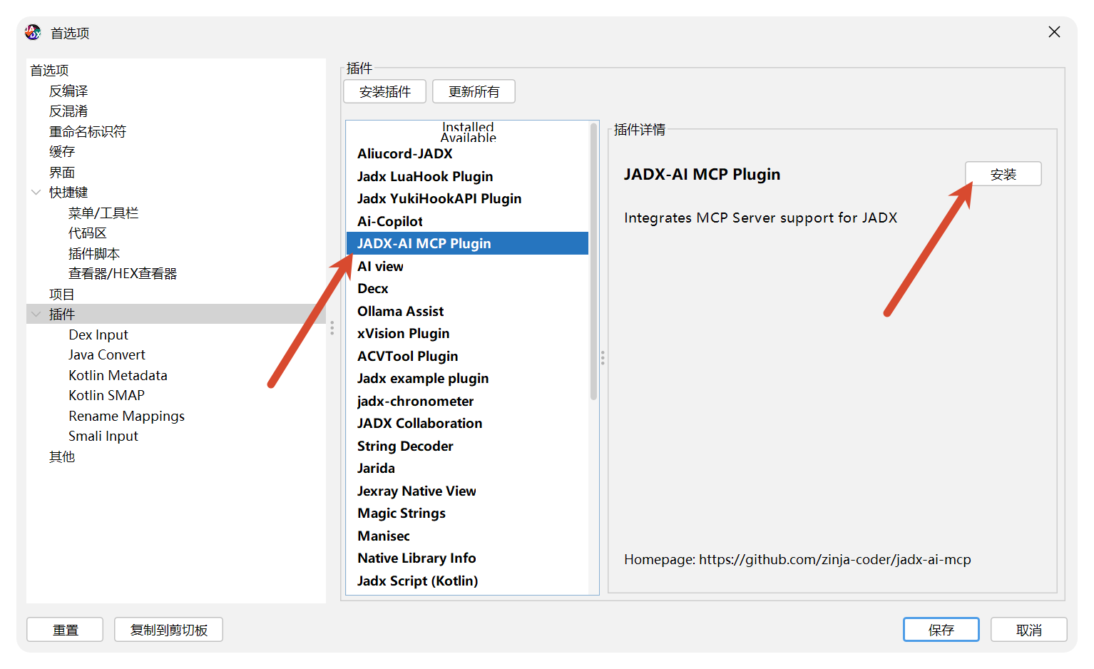
Task: Select Manisec plugin in list
Action: click(x=467, y=536)
